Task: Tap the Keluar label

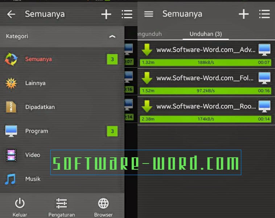Action: [x=20, y=215]
